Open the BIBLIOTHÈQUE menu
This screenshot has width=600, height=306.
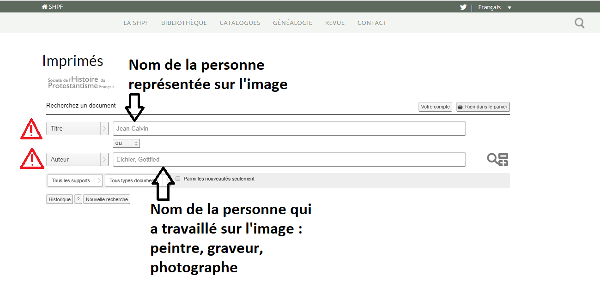pyautogui.click(x=184, y=23)
